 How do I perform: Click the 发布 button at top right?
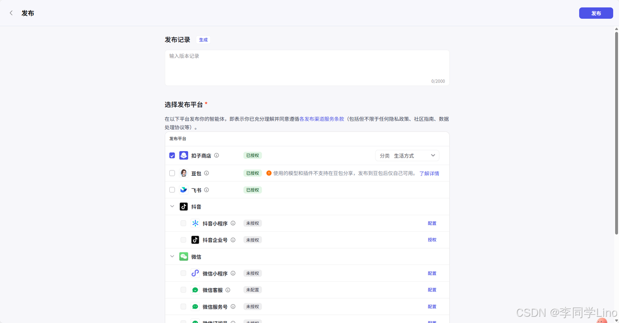point(596,13)
